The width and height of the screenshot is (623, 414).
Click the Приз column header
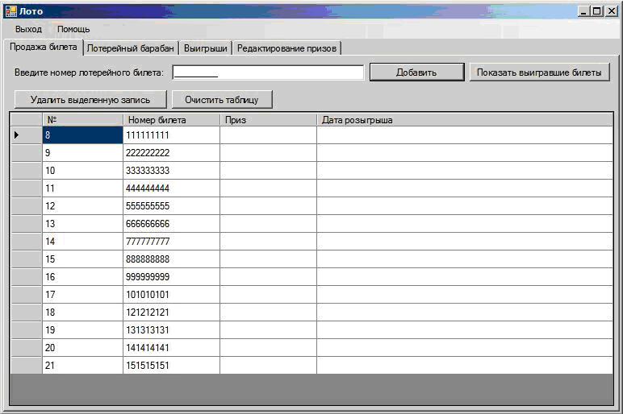tap(268, 120)
